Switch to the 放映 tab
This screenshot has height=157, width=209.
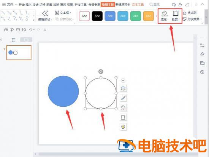point(56,5)
